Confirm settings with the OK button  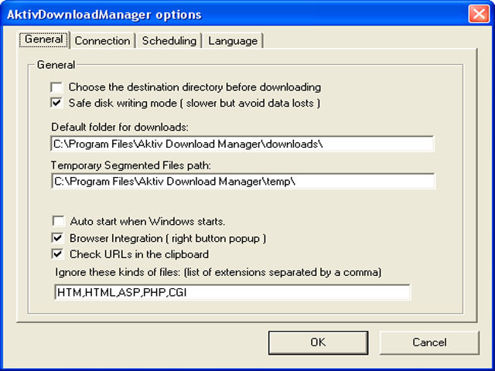pyautogui.click(x=318, y=342)
